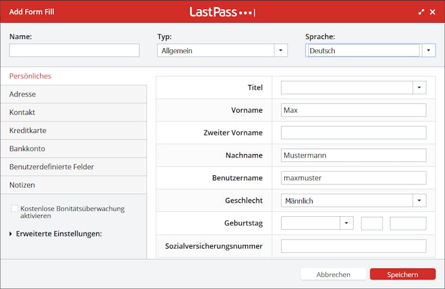Focus the Sozialversicherungsnummer field
The image size is (445, 289).
pos(353,246)
